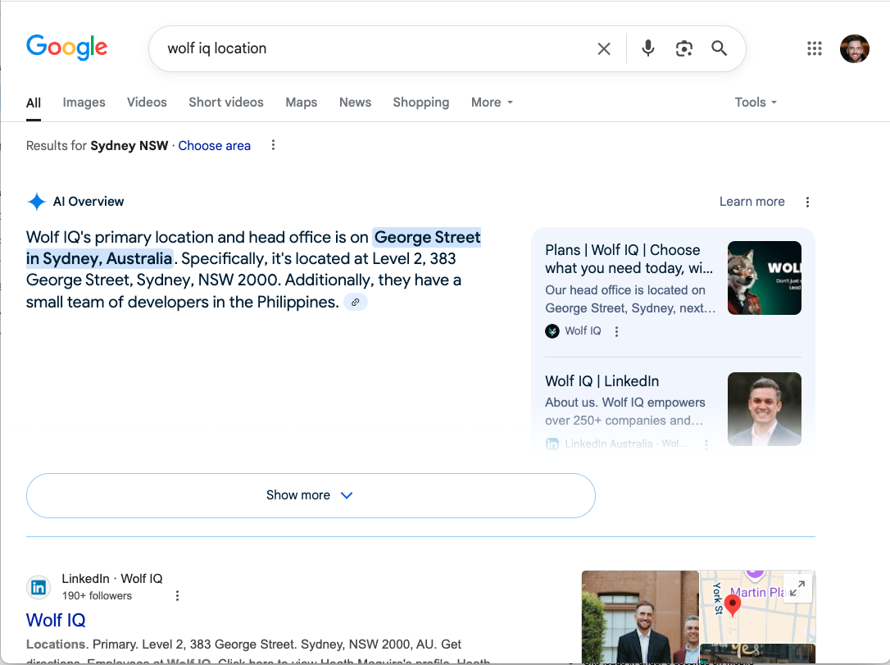Click 'Sydney NSW' location text
Image resolution: width=890 pixels, height=665 pixels.
click(x=129, y=146)
